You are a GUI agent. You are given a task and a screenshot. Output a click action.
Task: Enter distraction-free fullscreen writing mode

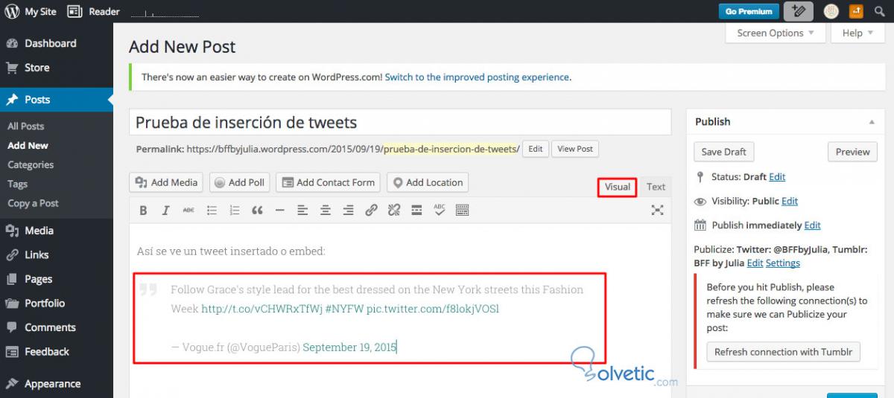pyautogui.click(x=657, y=211)
